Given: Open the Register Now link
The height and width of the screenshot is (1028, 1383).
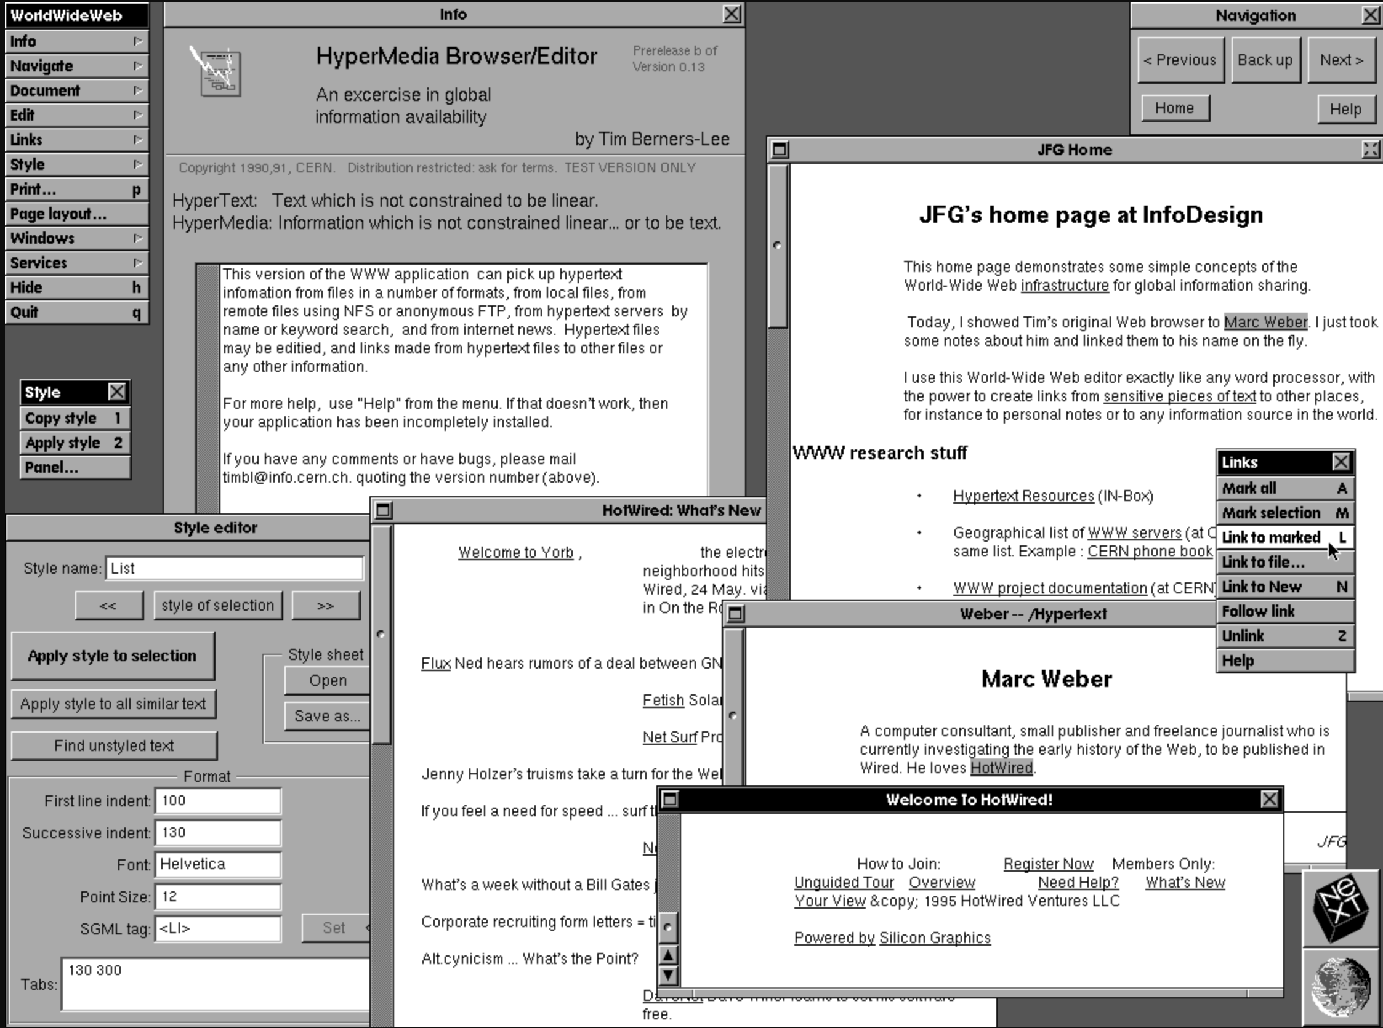Looking at the screenshot, I should click(x=1047, y=864).
